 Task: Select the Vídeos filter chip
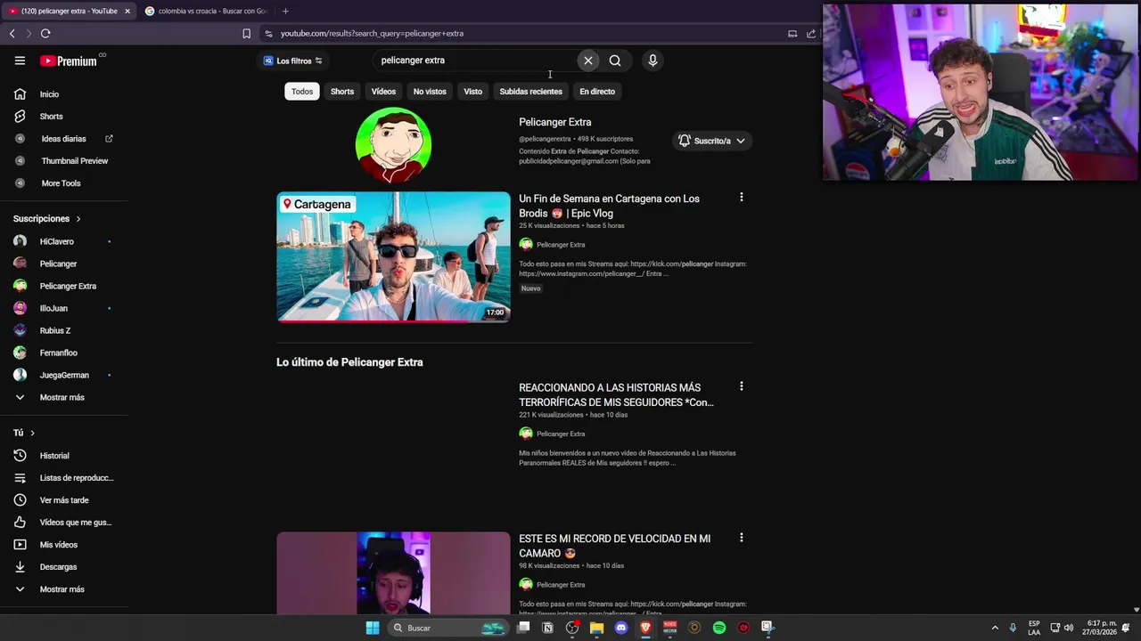[x=383, y=92]
